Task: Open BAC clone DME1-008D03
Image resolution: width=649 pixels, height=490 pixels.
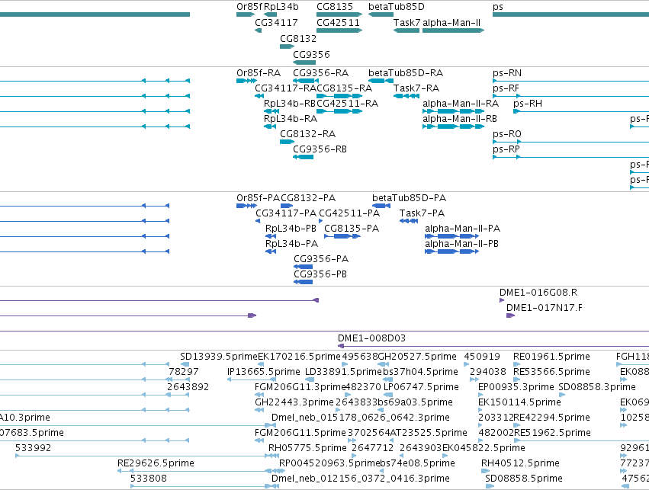Action: [371, 338]
